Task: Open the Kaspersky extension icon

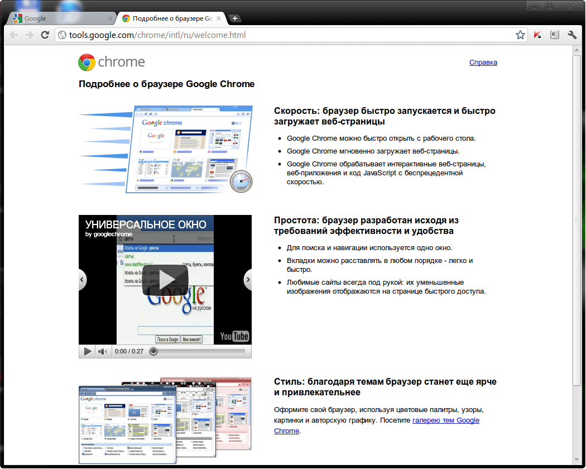Action: tap(537, 34)
